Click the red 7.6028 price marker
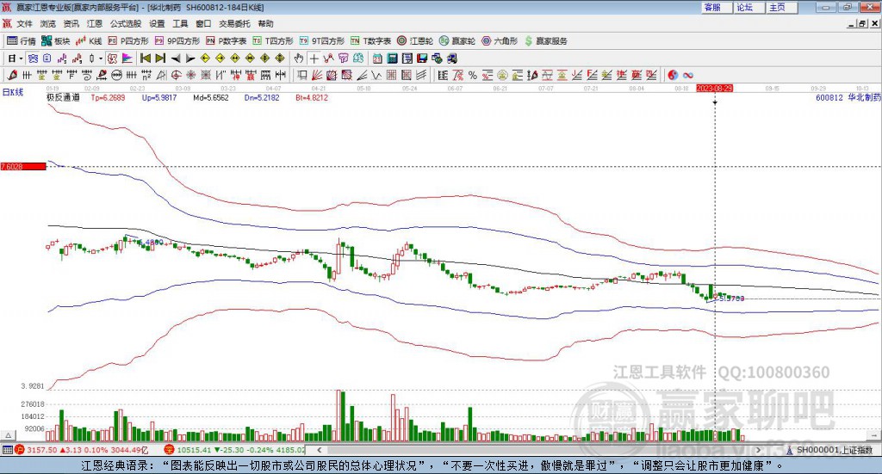This screenshot has width=882, height=474. (x=23, y=166)
